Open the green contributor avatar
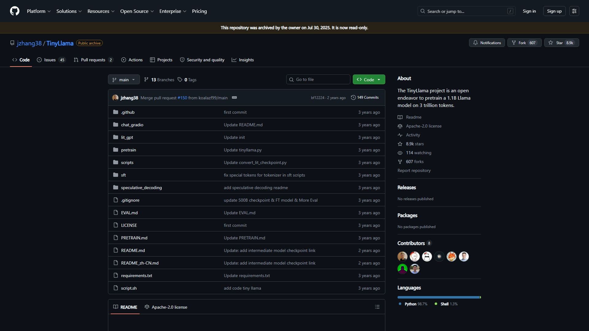Image resolution: width=589 pixels, height=331 pixels. coord(402,268)
